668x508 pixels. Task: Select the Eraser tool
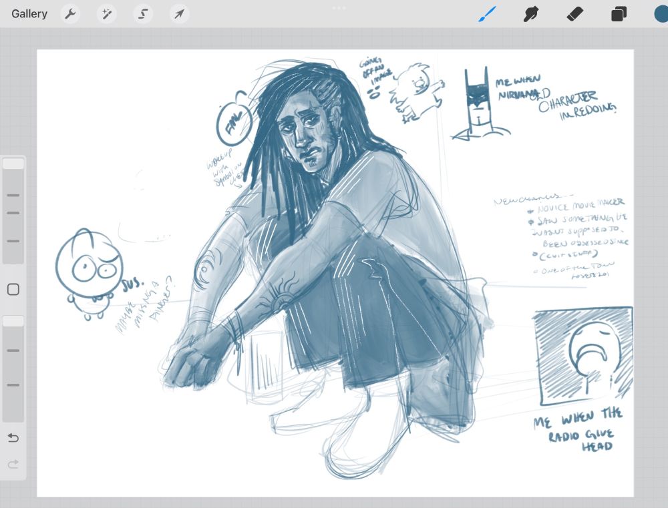tap(574, 13)
